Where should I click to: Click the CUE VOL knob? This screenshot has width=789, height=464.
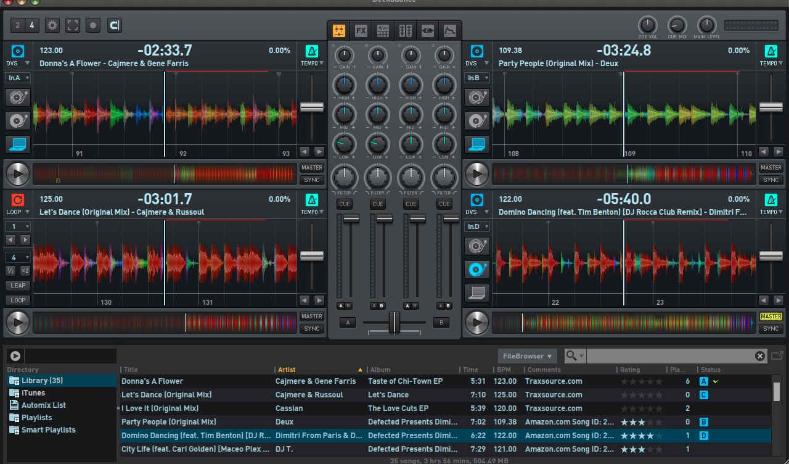(x=647, y=25)
